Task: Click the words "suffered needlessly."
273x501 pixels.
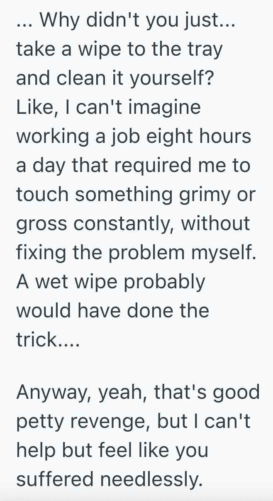Action: click(110, 480)
